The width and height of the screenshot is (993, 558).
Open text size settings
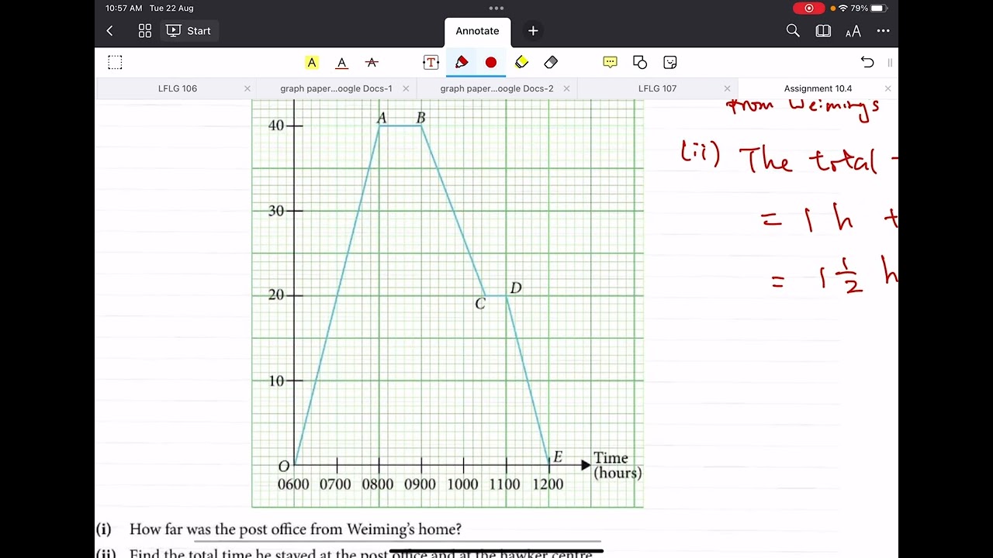pos(853,31)
